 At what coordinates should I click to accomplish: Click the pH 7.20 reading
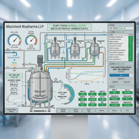14,88
